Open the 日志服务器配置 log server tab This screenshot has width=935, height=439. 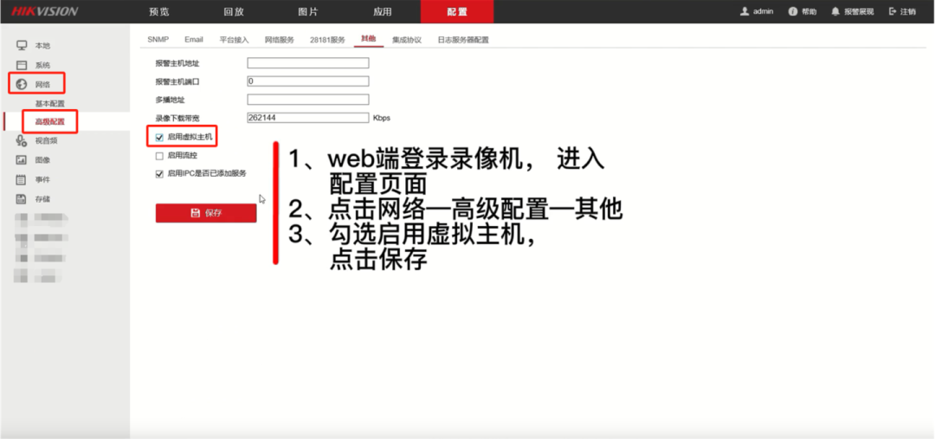point(462,40)
